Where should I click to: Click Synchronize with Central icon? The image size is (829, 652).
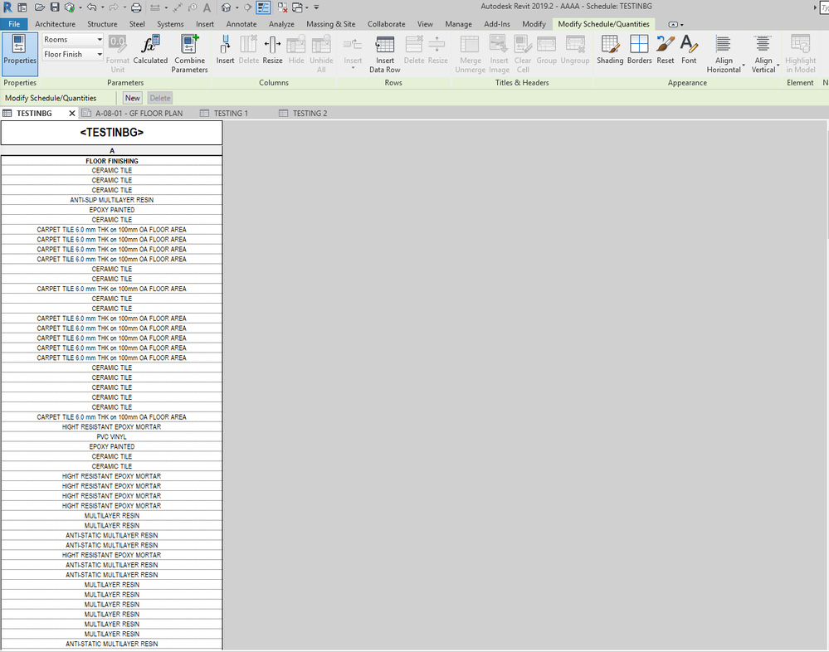pos(69,7)
